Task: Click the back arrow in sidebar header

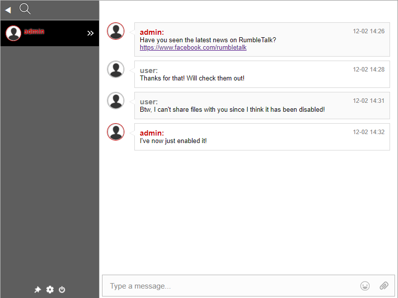Action: tap(8, 10)
